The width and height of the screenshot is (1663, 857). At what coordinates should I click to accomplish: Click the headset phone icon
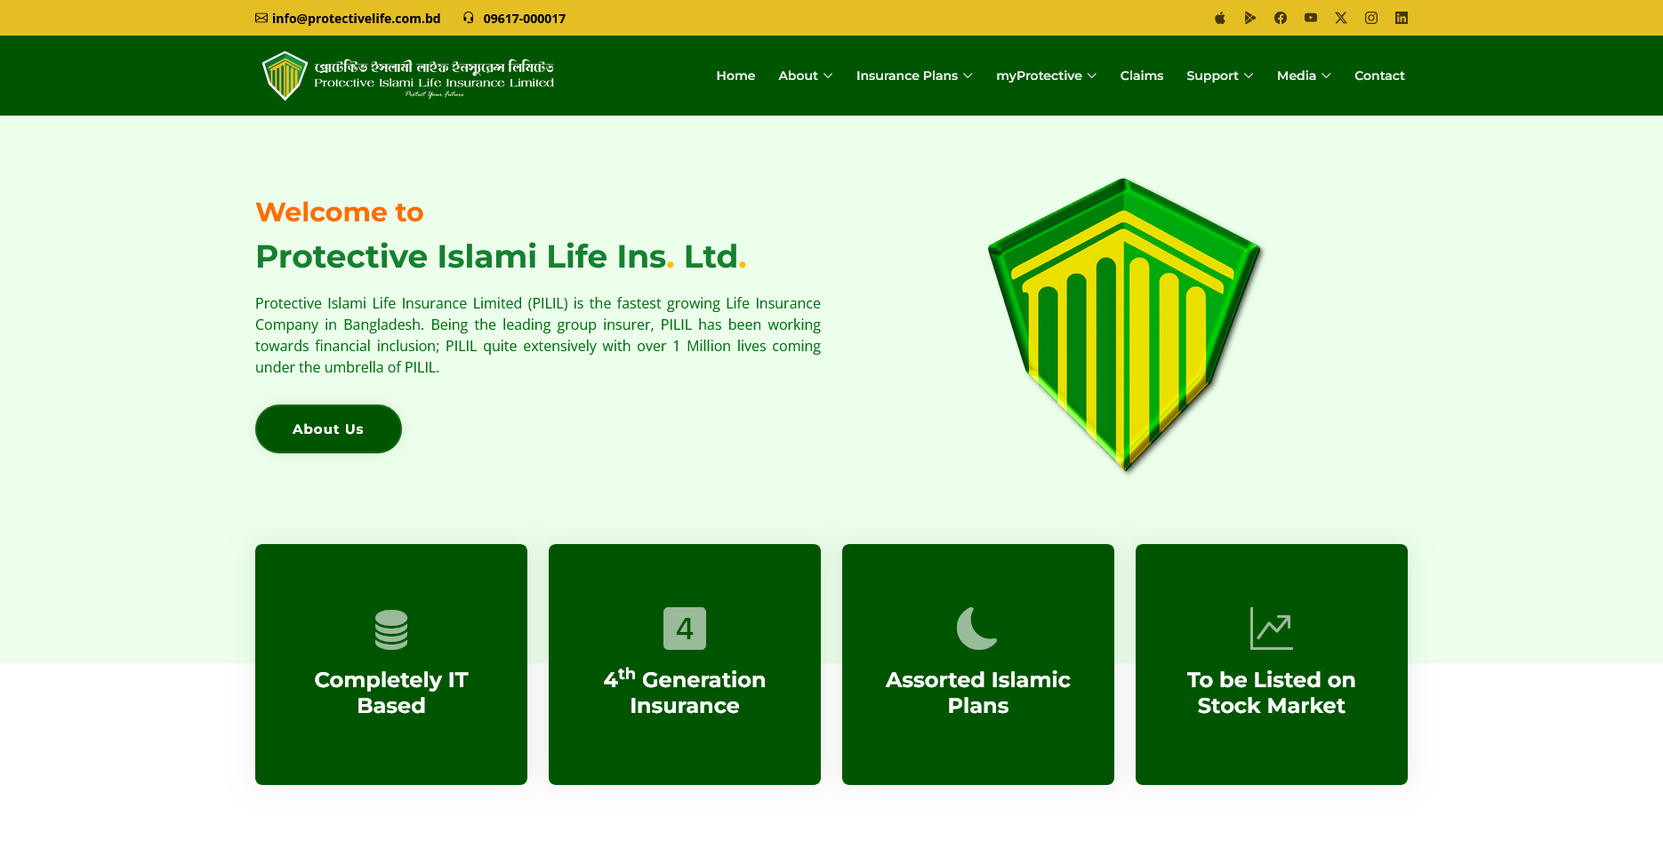pos(469,18)
